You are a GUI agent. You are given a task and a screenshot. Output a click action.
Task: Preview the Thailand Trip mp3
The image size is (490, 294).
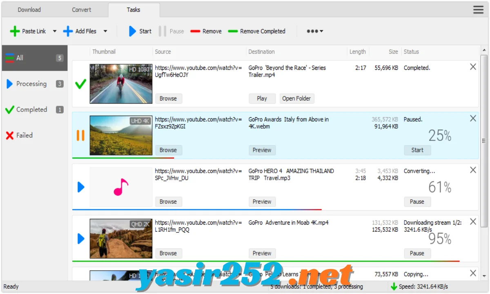[262, 202]
